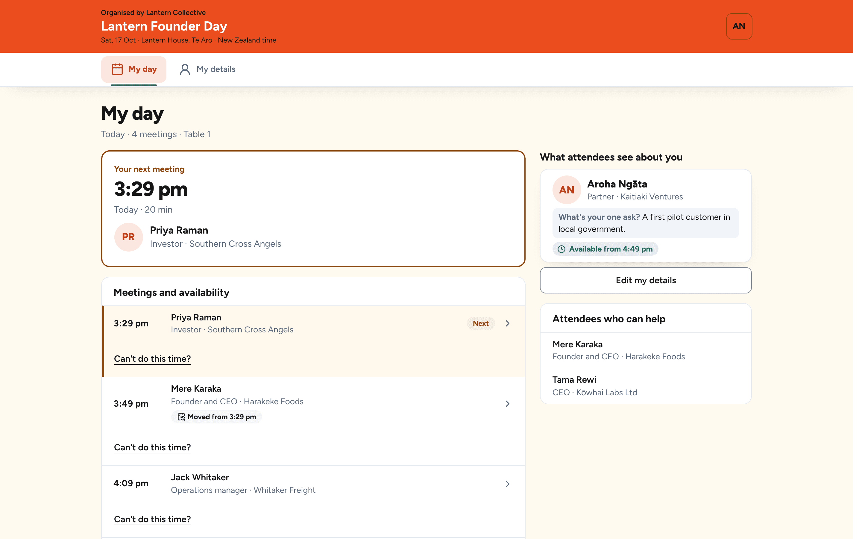Click the calendar icon on My day tab

[117, 69]
